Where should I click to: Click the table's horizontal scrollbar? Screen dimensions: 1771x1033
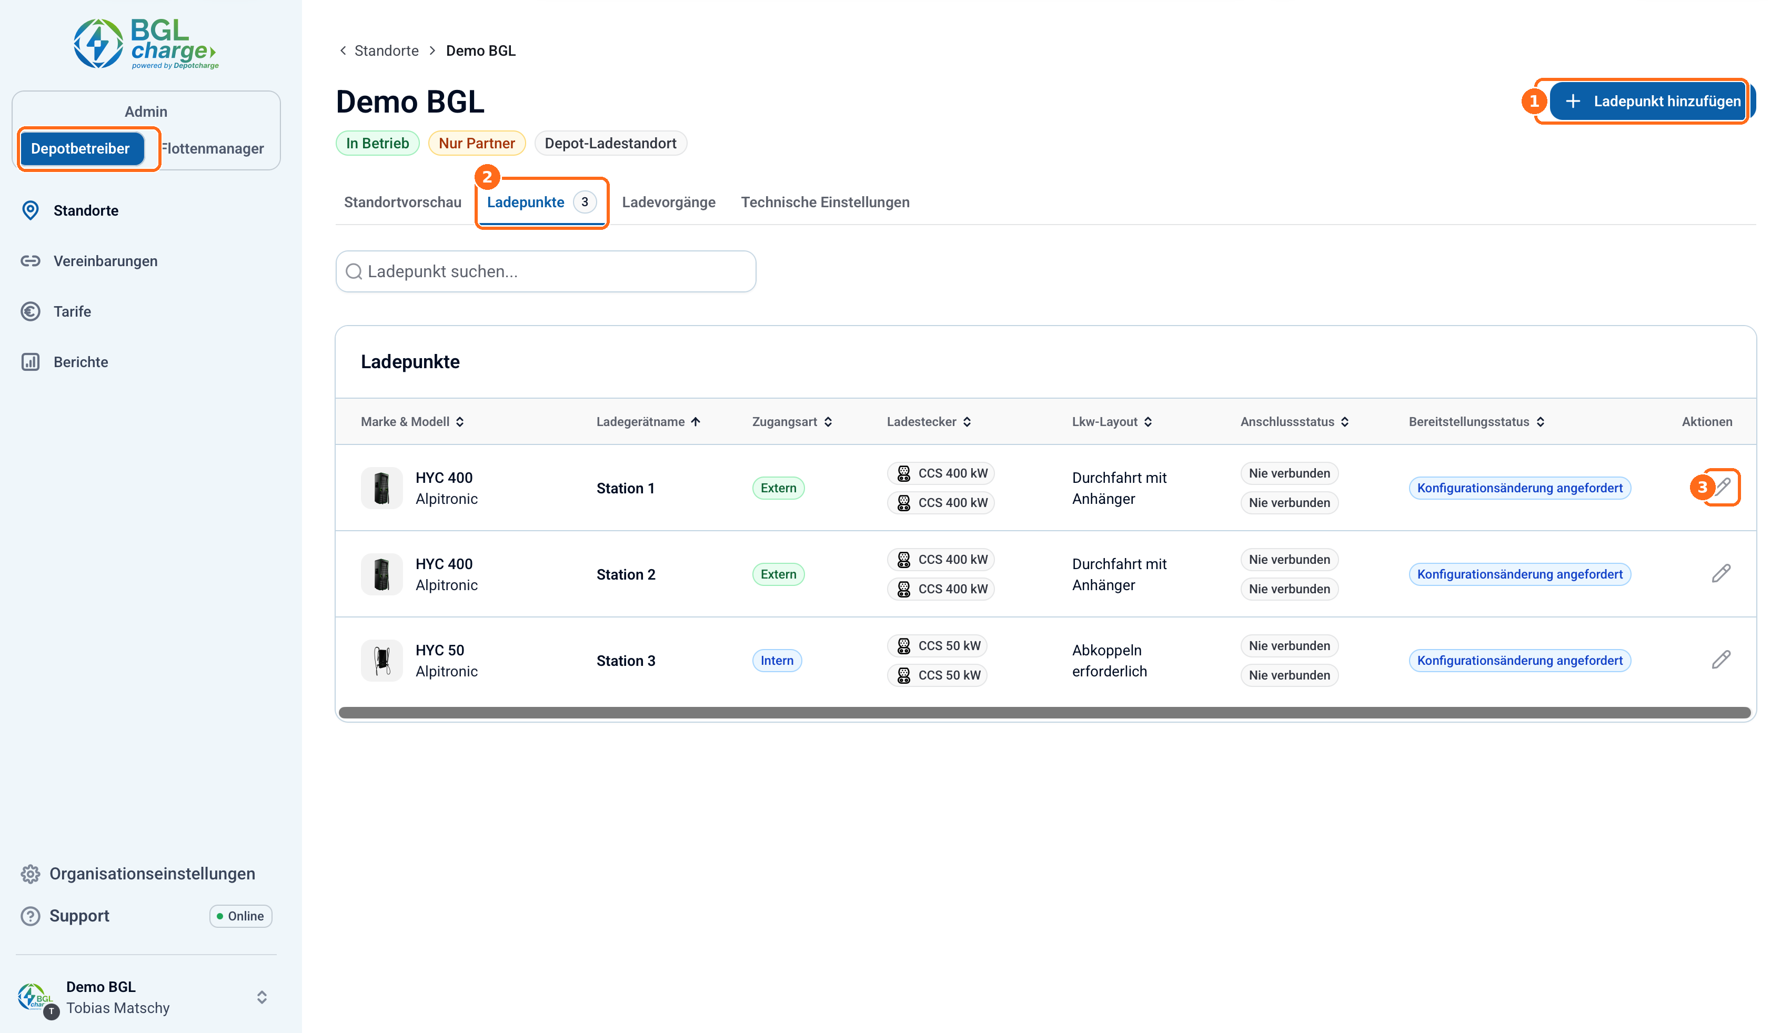click(1044, 713)
